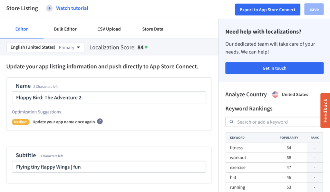Click the Store Listing page title

22,8
